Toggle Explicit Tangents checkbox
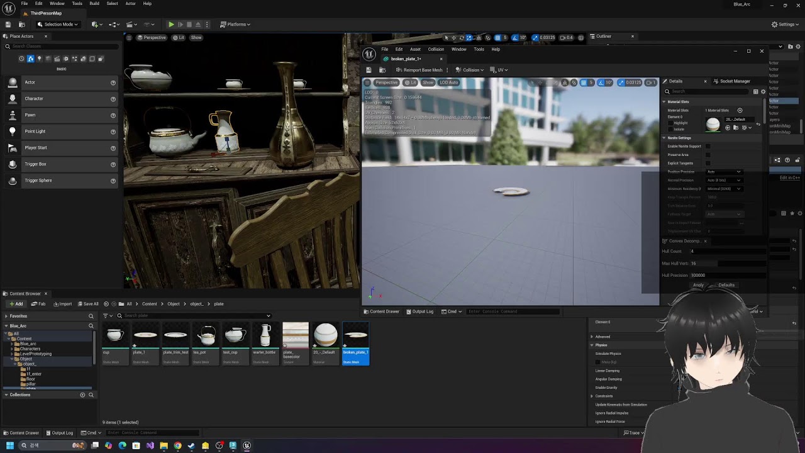This screenshot has height=453, width=805. coord(708,164)
